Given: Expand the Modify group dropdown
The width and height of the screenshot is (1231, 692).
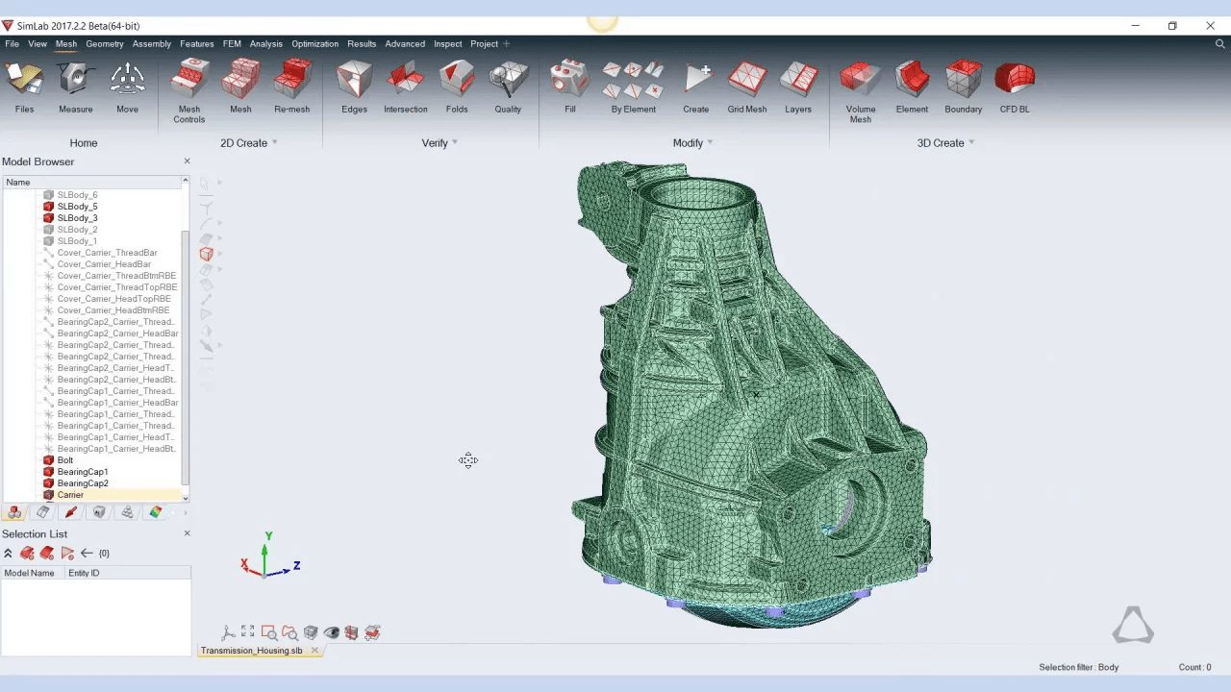Looking at the screenshot, I should 710,143.
